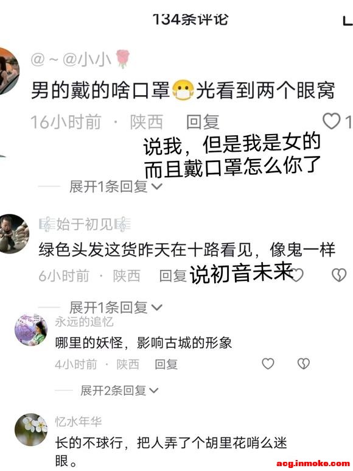Viewport: 353px width, 471px height.
Task: Like the comment by @~@小小
Action: pyautogui.click(x=332, y=121)
